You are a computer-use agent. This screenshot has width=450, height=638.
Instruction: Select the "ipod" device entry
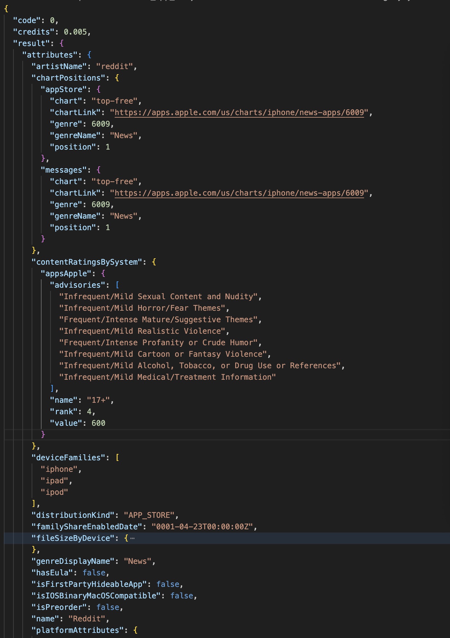(x=55, y=492)
